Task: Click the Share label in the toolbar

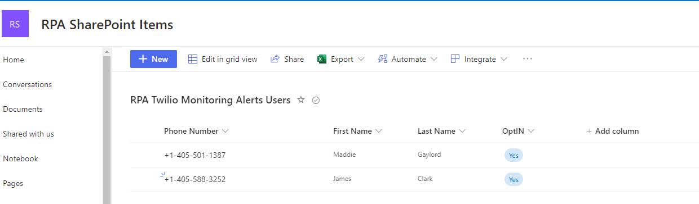Action: tap(294, 59)
